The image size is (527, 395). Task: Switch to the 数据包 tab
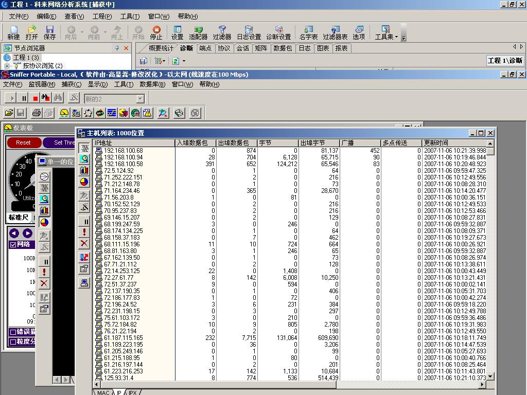click(x=283, y=48)
